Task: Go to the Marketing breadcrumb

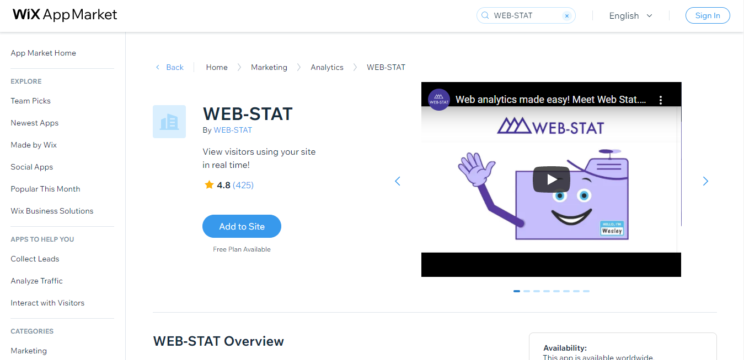Action: (x=269, y=67)
